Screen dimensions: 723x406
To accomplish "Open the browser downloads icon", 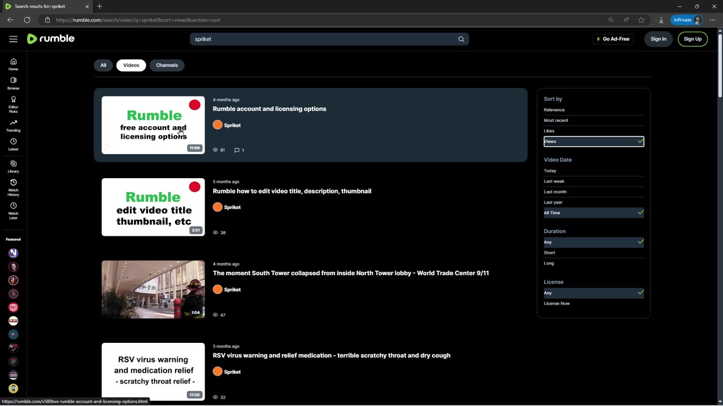I will [661, 20].
